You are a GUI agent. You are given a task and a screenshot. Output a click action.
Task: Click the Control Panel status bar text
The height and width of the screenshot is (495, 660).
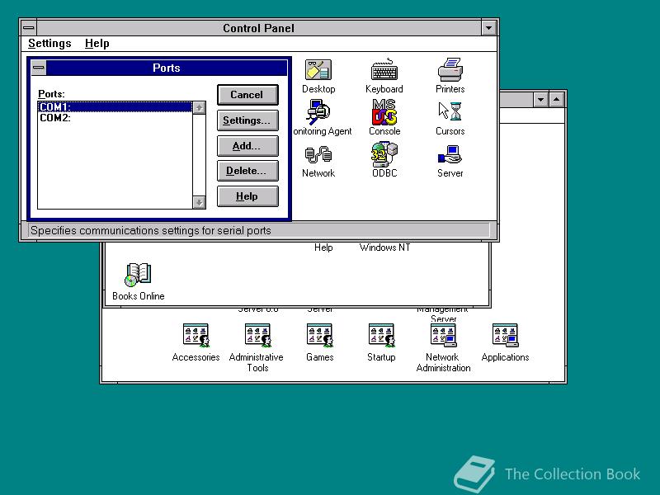tap(151, 231)
